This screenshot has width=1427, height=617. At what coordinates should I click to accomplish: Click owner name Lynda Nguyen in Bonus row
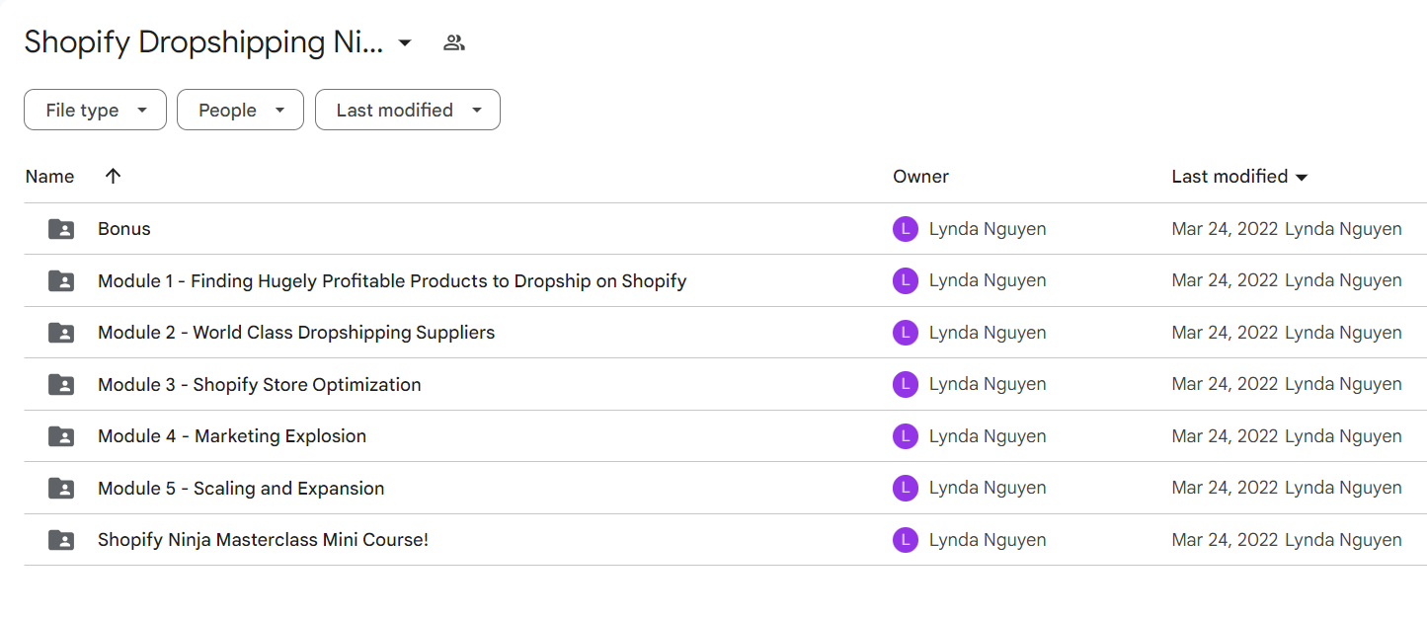click(x=988, y=229)
